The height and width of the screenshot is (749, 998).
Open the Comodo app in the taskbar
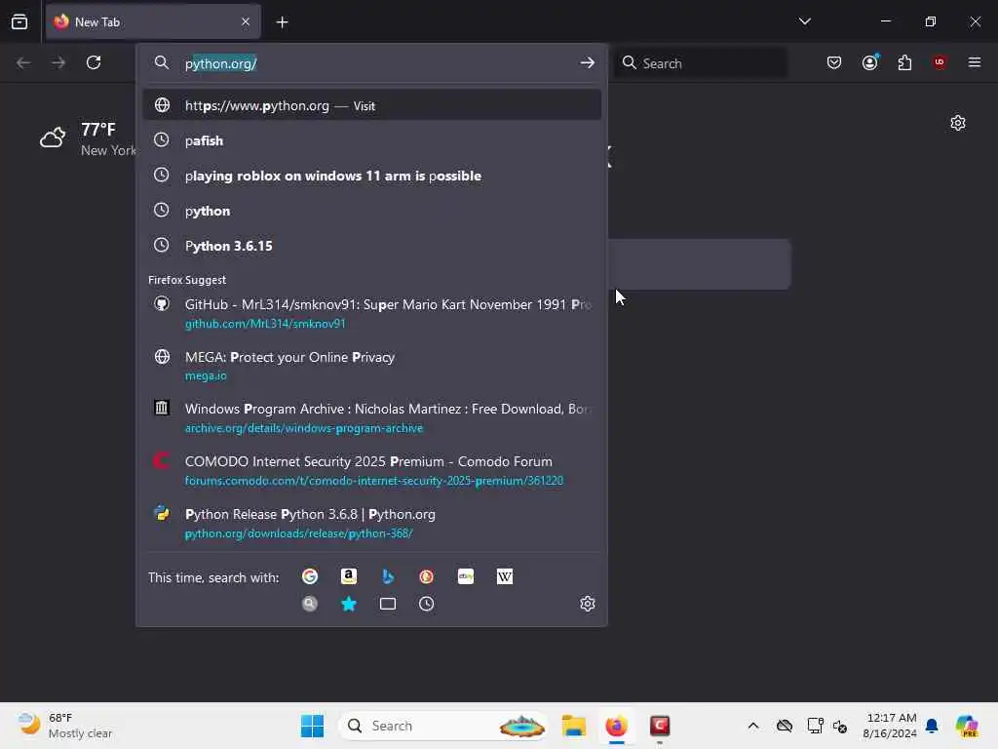[660, 726]
